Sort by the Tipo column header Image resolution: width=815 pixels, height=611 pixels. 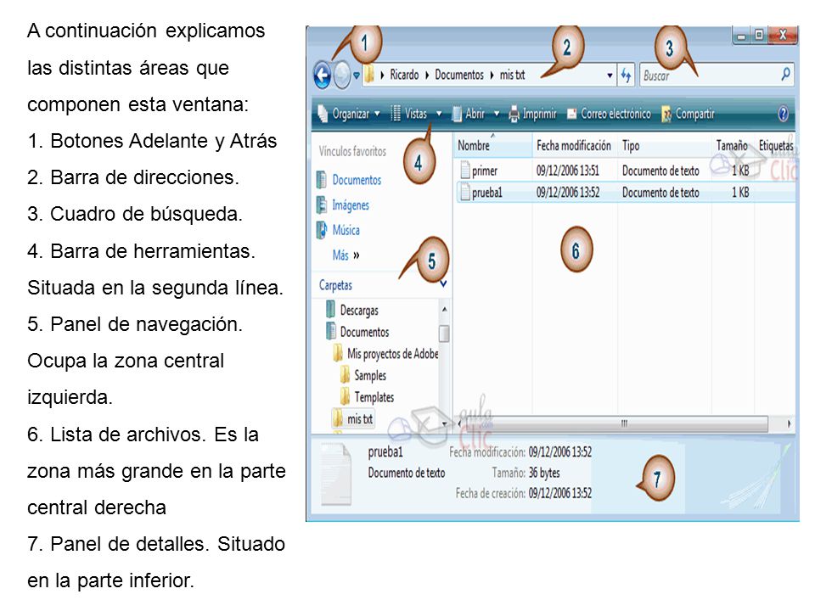664,146
